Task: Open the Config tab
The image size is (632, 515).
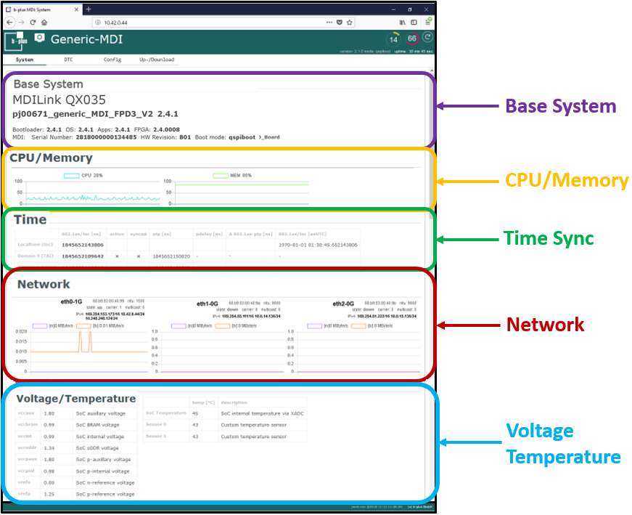Action: [112, 60]
